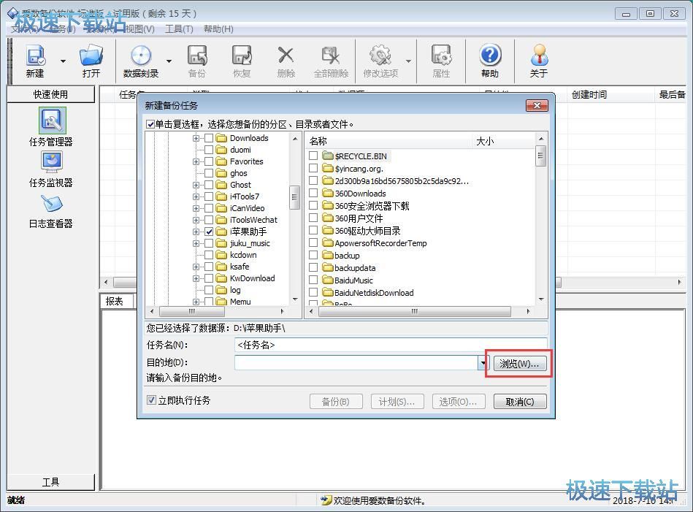The image size is (693, 512).
Task: Click the file list vertical scrollbar thumb
Action: (x=540, y=156)
